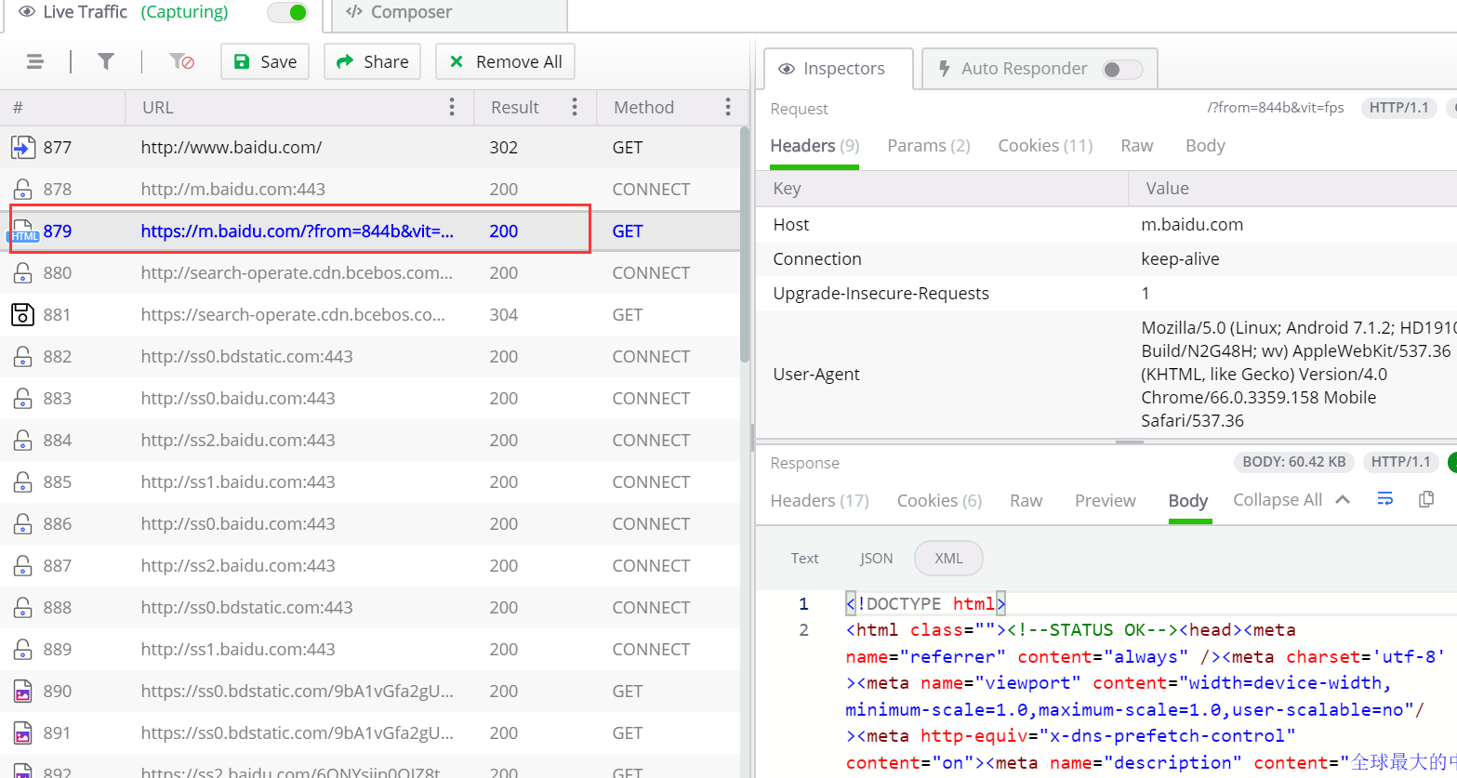
Task: Select the Host header row
Action: [1106, 225]
